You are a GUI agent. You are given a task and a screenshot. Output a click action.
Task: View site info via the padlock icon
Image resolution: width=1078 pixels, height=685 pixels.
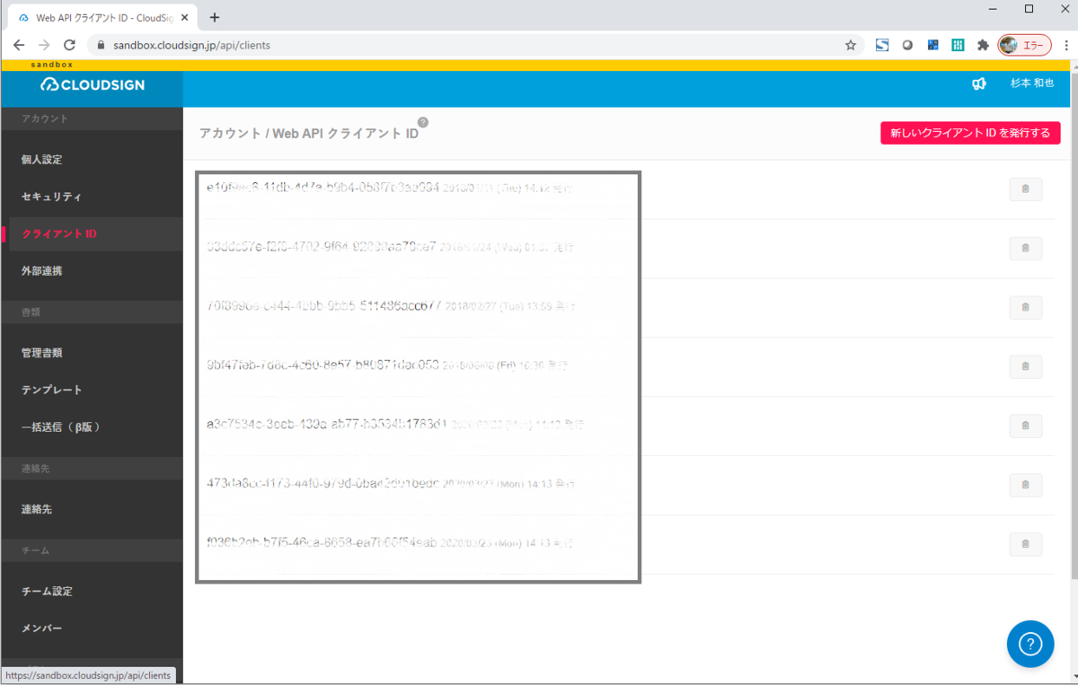click(x=102, y=45)
